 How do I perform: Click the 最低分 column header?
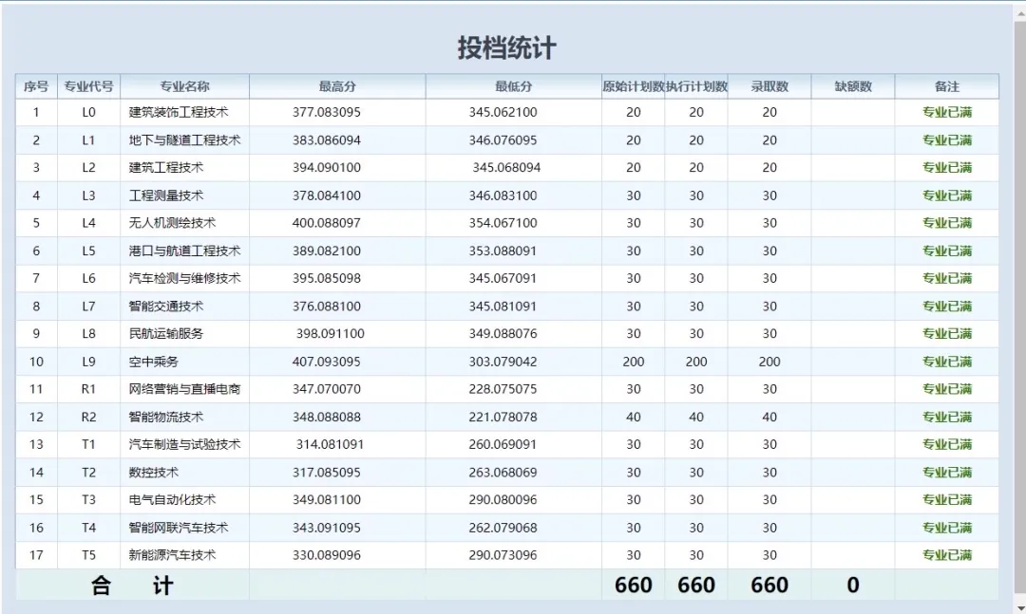click(x=513, y=86)
